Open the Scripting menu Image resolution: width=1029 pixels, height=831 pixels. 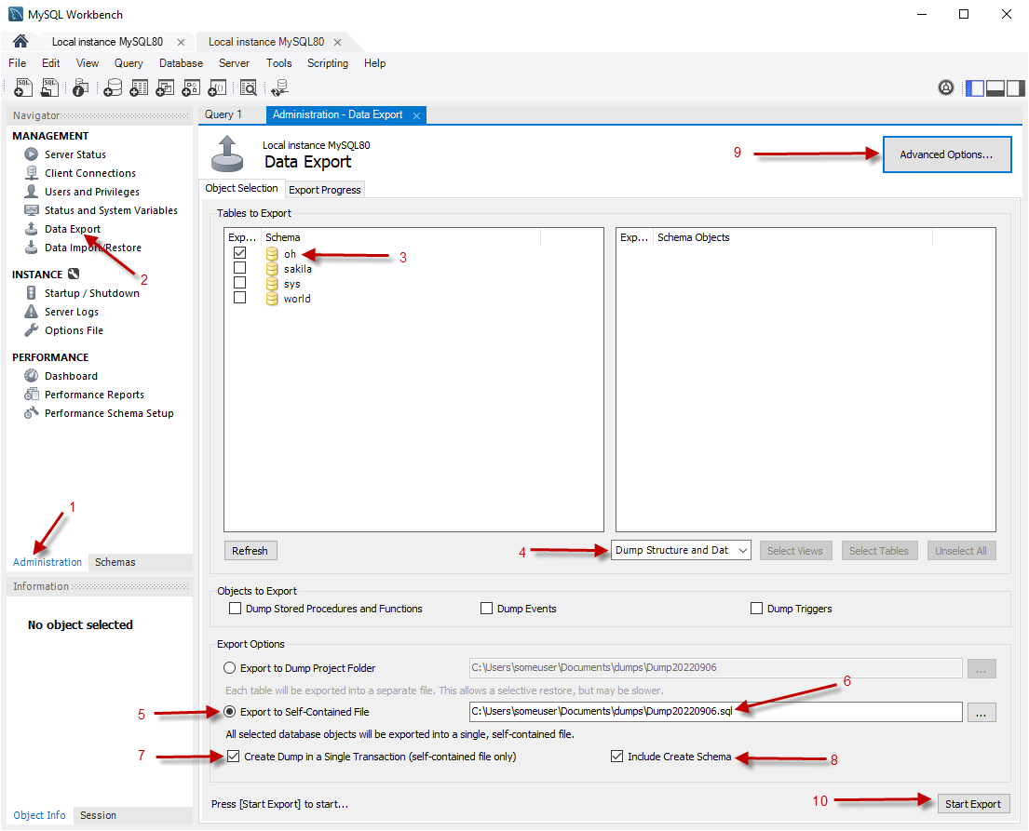tap(328, 63)
